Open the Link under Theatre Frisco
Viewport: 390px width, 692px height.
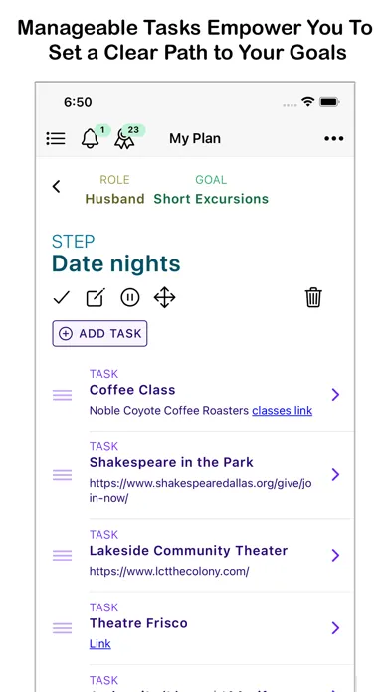coord(100,644)
